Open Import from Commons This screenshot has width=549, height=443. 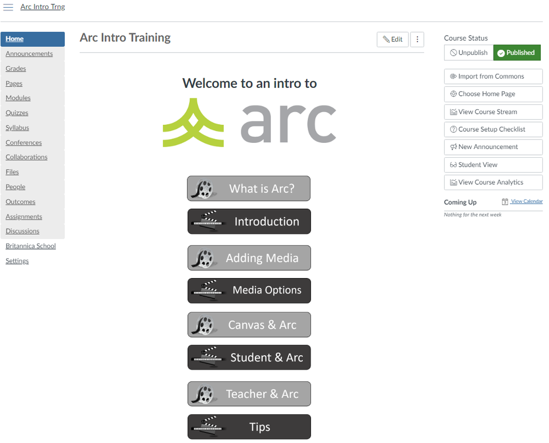493,76
